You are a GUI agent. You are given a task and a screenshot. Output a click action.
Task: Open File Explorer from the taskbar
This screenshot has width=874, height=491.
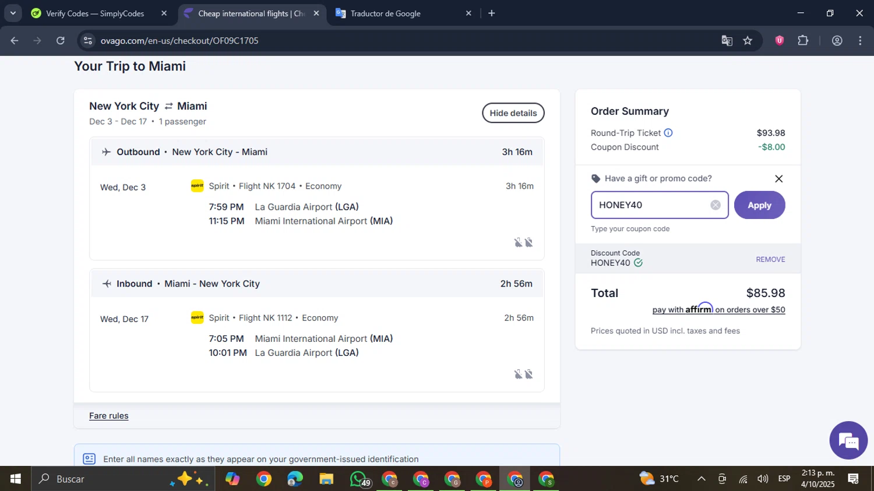pyautogui.click(x=326, y=479)
